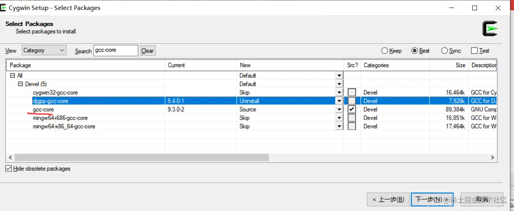
Task: Click the scrollbar left arrow
Action: tap(10, 157)
